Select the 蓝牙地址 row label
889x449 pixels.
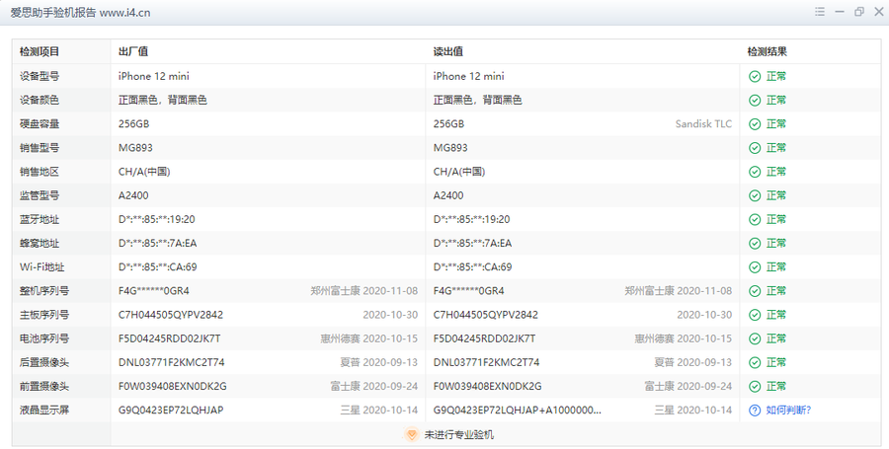(x=40, y=219)
